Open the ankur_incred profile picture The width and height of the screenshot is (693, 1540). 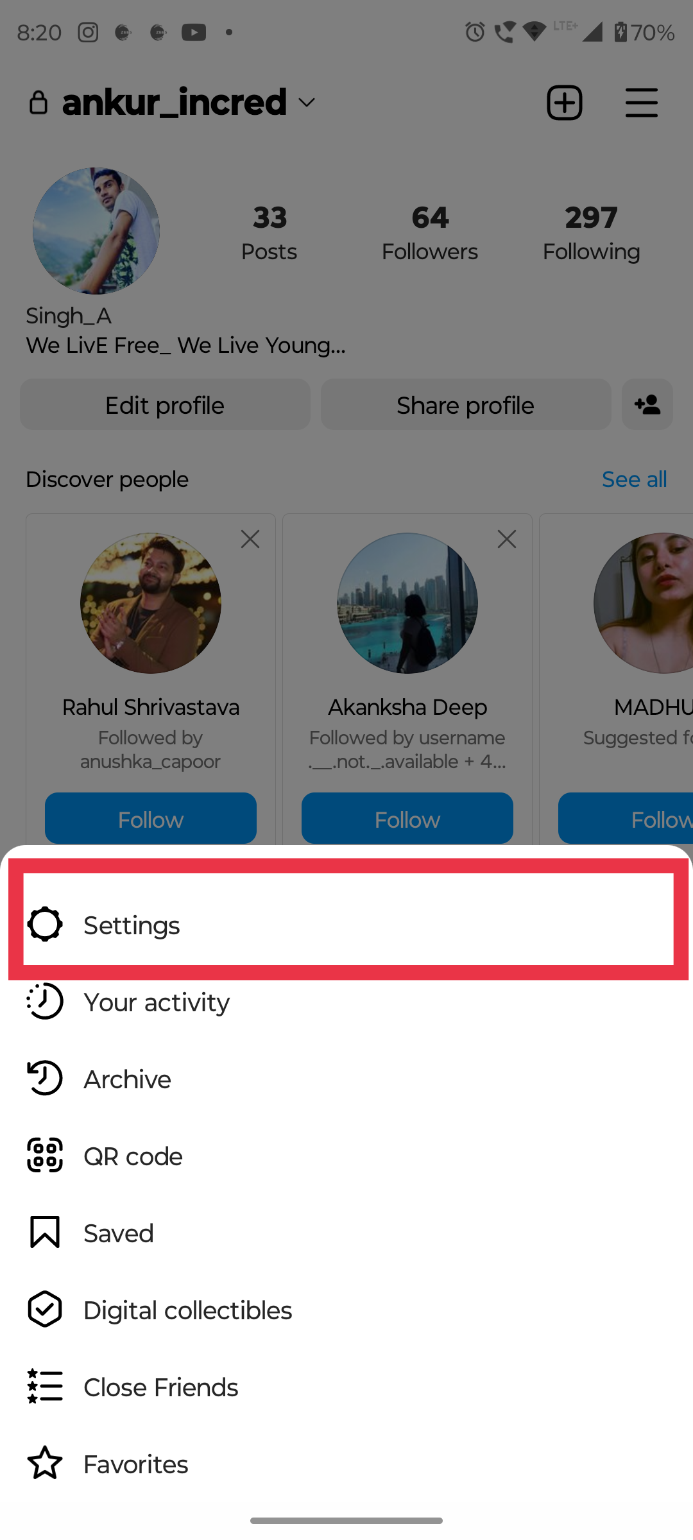pos(96,231)
